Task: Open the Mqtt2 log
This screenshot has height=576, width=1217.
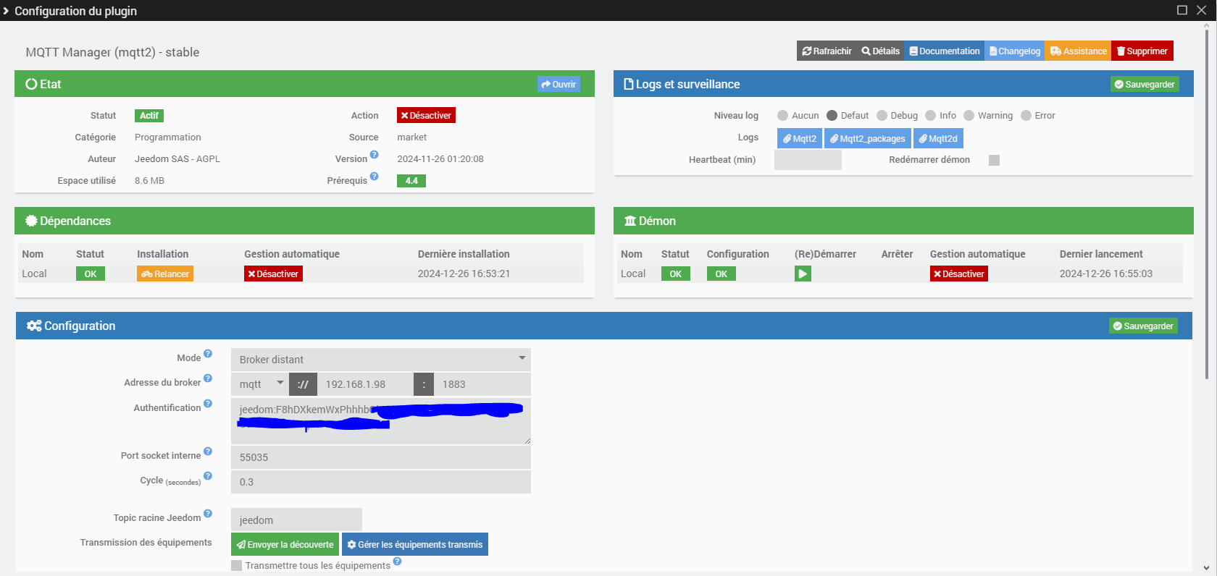Action: pos(800,138)
